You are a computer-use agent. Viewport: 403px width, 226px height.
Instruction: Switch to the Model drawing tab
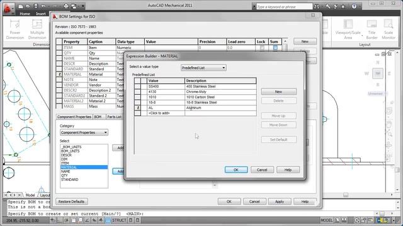[x=30, y=195]
